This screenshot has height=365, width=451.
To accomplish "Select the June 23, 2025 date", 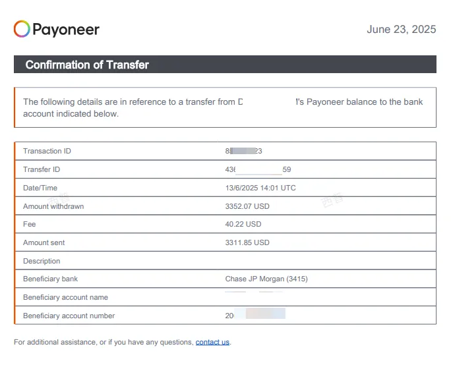I will [x=402, y=29].
